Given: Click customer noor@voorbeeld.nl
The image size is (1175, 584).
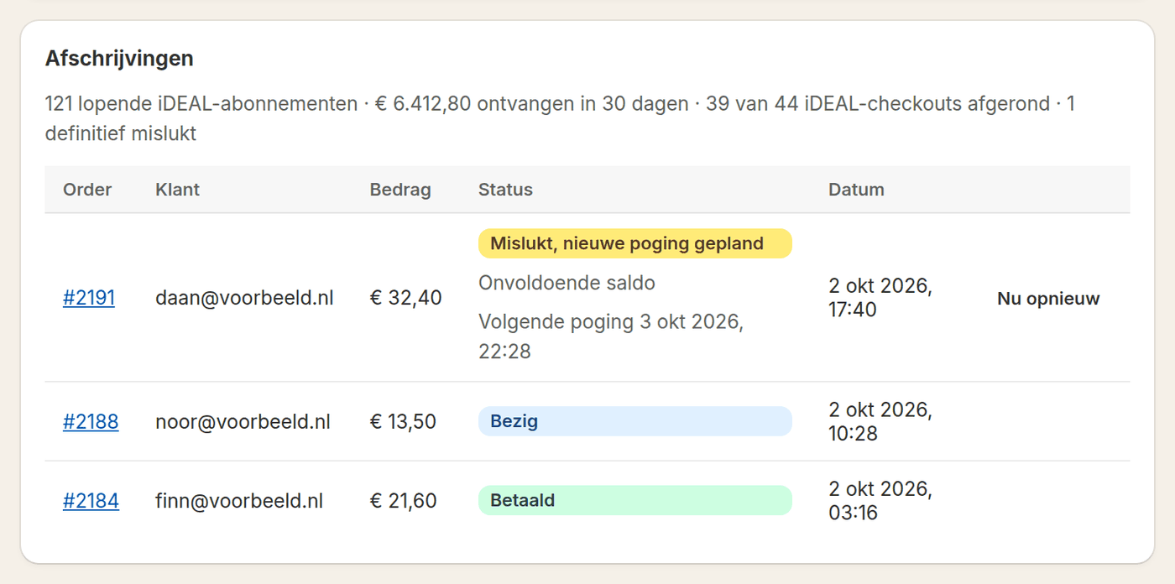Looking at the screenshot, I should pyautogui.click(x=243, y=421).
